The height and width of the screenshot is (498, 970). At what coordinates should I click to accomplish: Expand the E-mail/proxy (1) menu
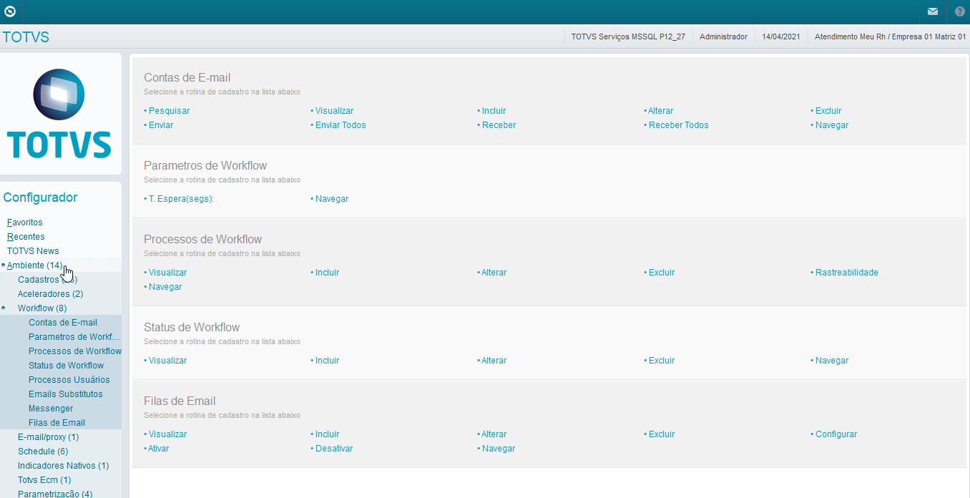(48, 437)
